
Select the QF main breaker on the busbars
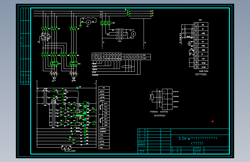128,13
